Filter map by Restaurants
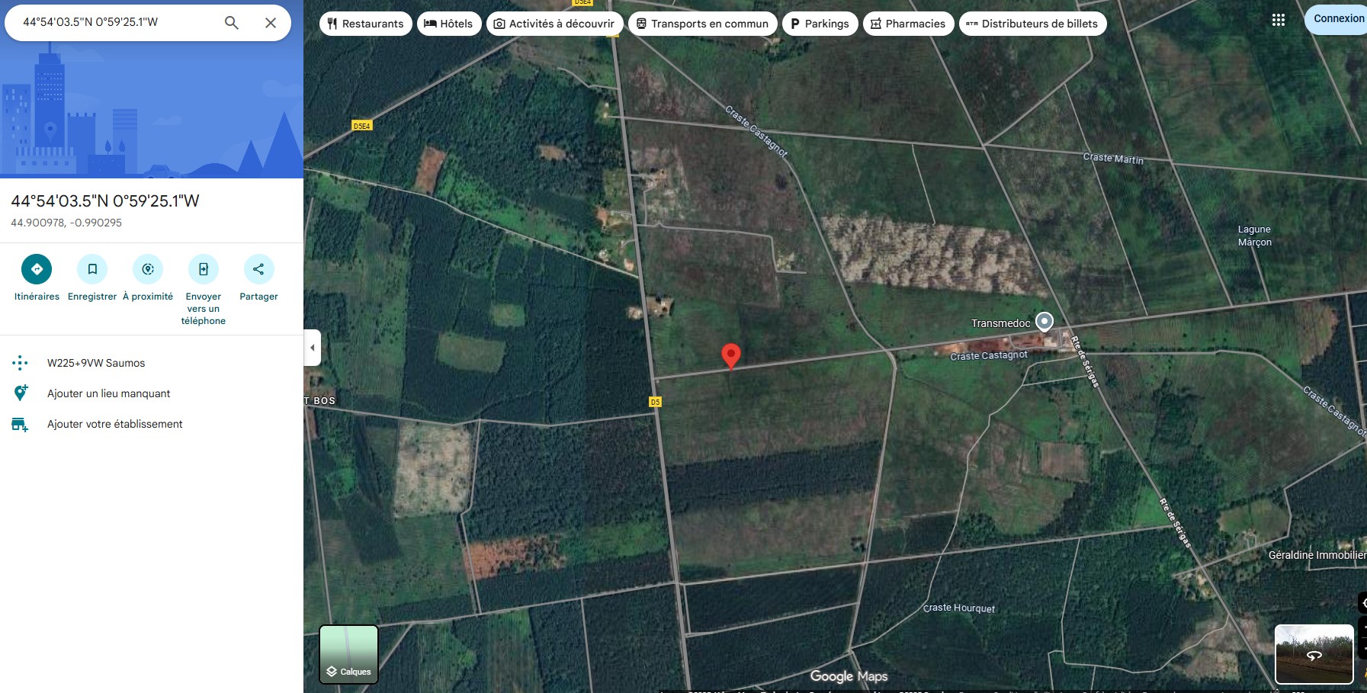This screenshot has height=693, width=1367. tap(366, 24)
